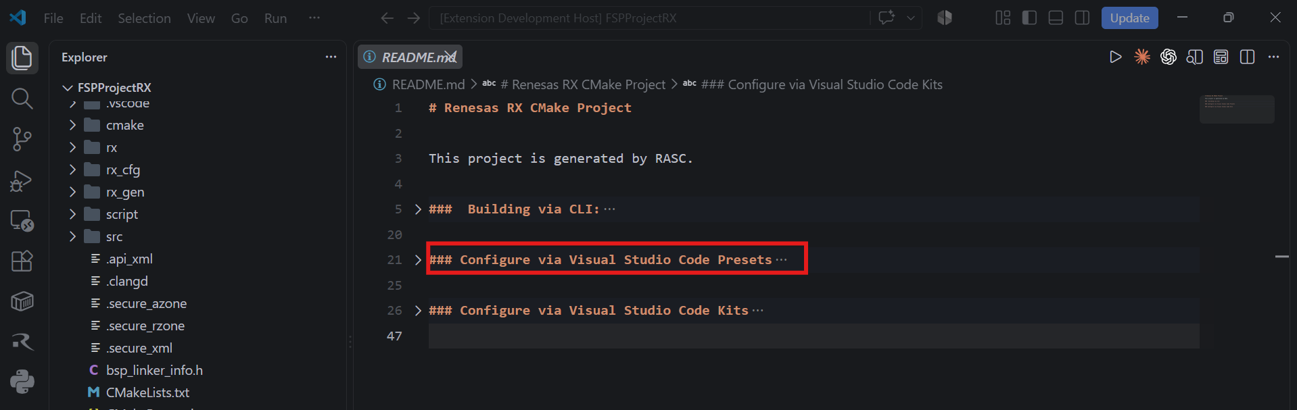
Task: Click the calculator-style icon in editor toolbar
Action: [1221, 57]
